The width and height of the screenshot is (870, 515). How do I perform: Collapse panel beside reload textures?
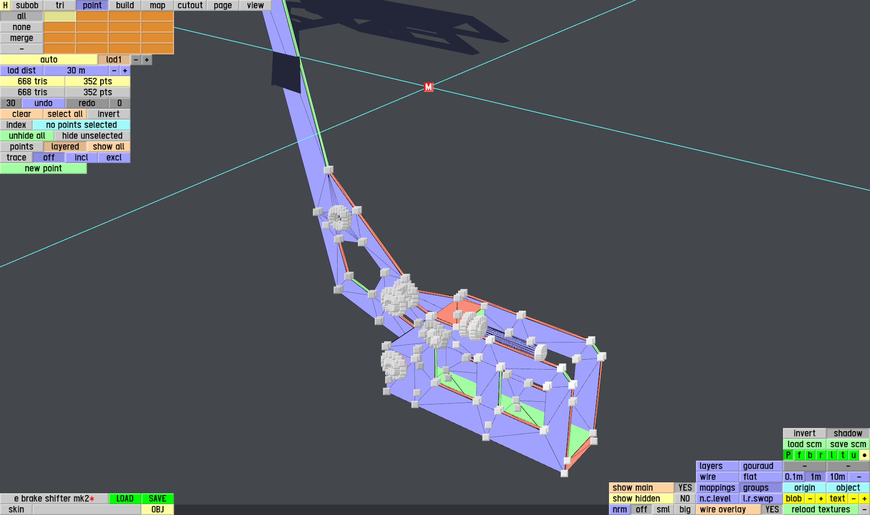pos(864,510)
